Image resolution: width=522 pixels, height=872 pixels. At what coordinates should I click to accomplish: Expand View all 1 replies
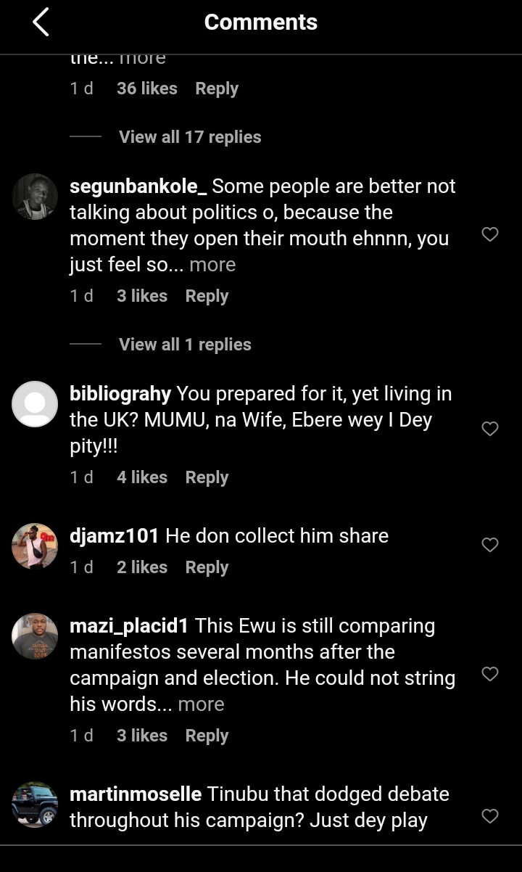point(185,345)
